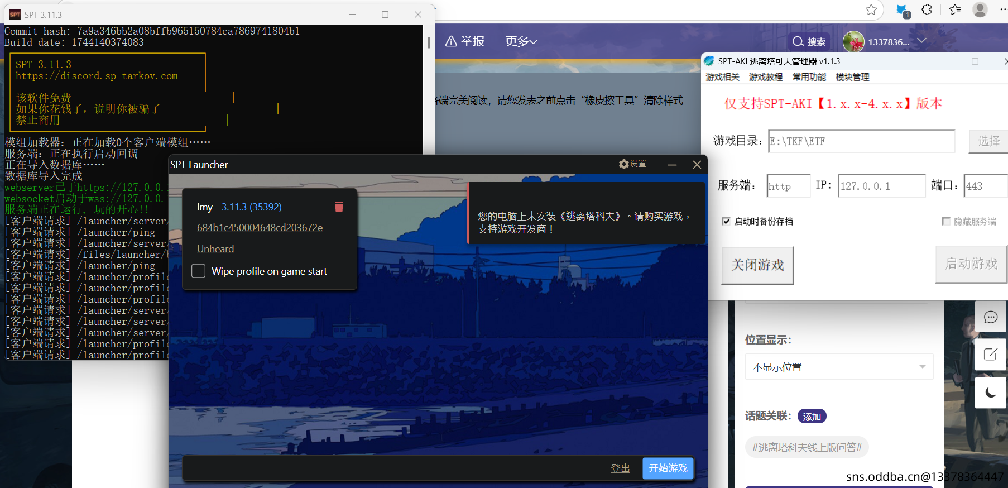Click the SPT-AKI manager app icon
This screenshot has height=488, width=1008.
point(709,61)
